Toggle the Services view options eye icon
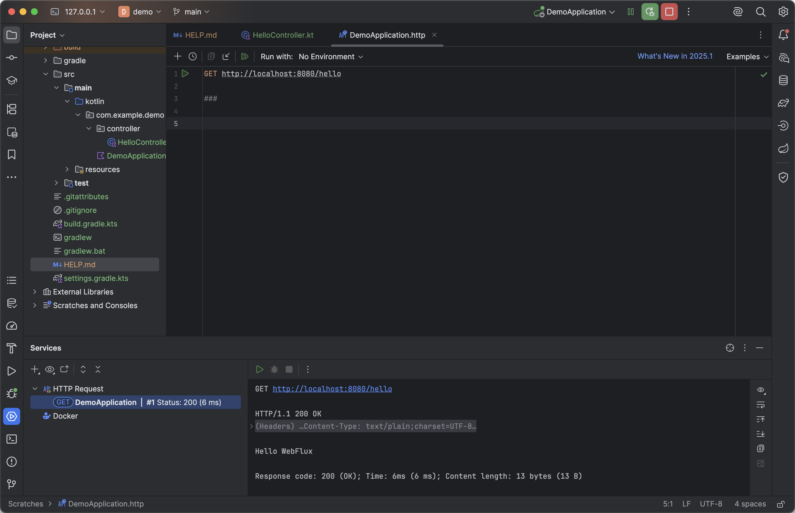 50,369
